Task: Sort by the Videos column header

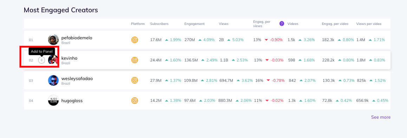Action: pyautogui.click(x=293, y=24)
